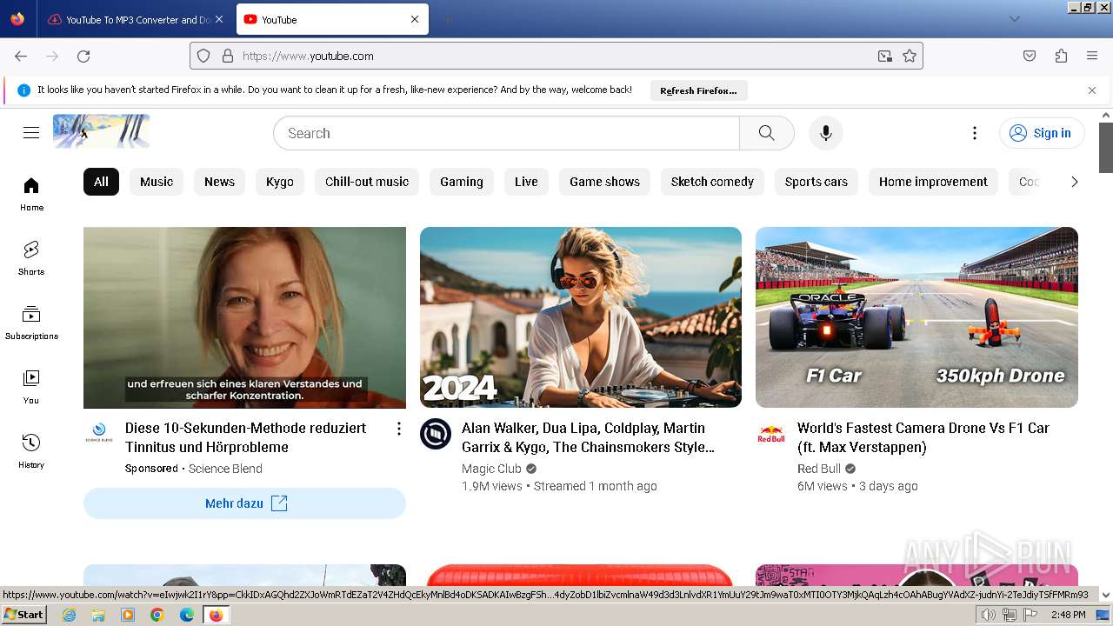
Task: Open the Firefox extensions panel
Action: click(x=1061, y=56)
